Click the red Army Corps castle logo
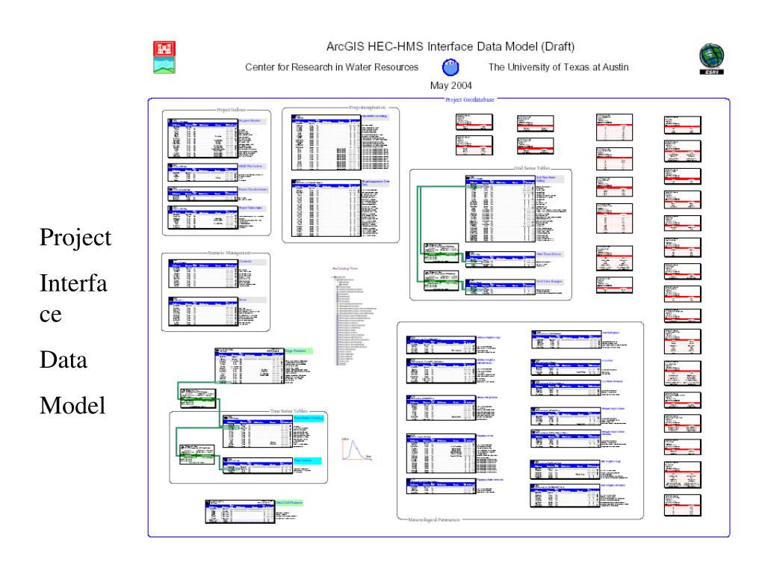This screenshot has width=765, height=574. [x=164, y=49]
